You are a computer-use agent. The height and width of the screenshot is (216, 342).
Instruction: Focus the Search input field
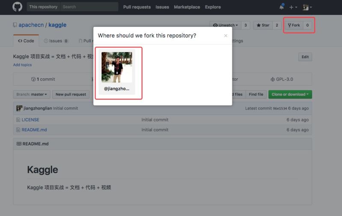point(89,7)
